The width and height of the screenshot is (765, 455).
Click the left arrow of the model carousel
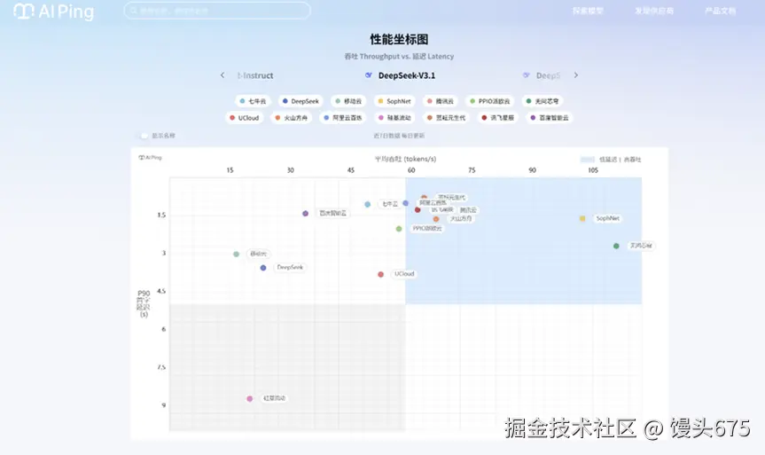222,75
